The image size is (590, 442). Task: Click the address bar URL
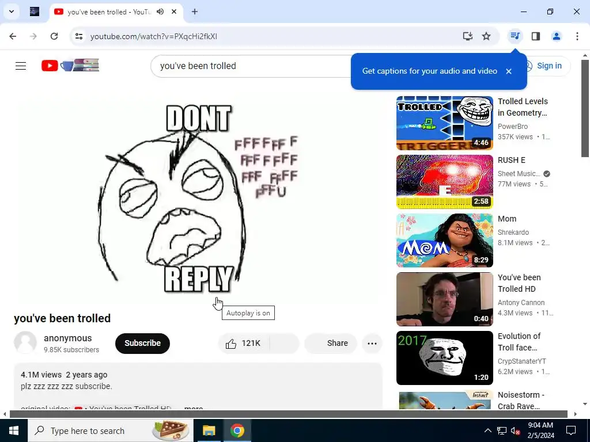(153, 36)
